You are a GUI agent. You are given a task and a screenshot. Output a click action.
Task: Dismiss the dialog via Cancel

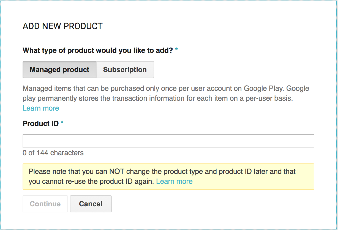tap(91, 204)
